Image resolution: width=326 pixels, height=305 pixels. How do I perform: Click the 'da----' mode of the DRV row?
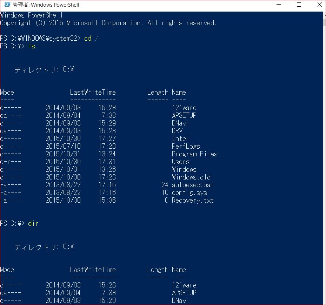pyautogui.click(x=11, y=131)
